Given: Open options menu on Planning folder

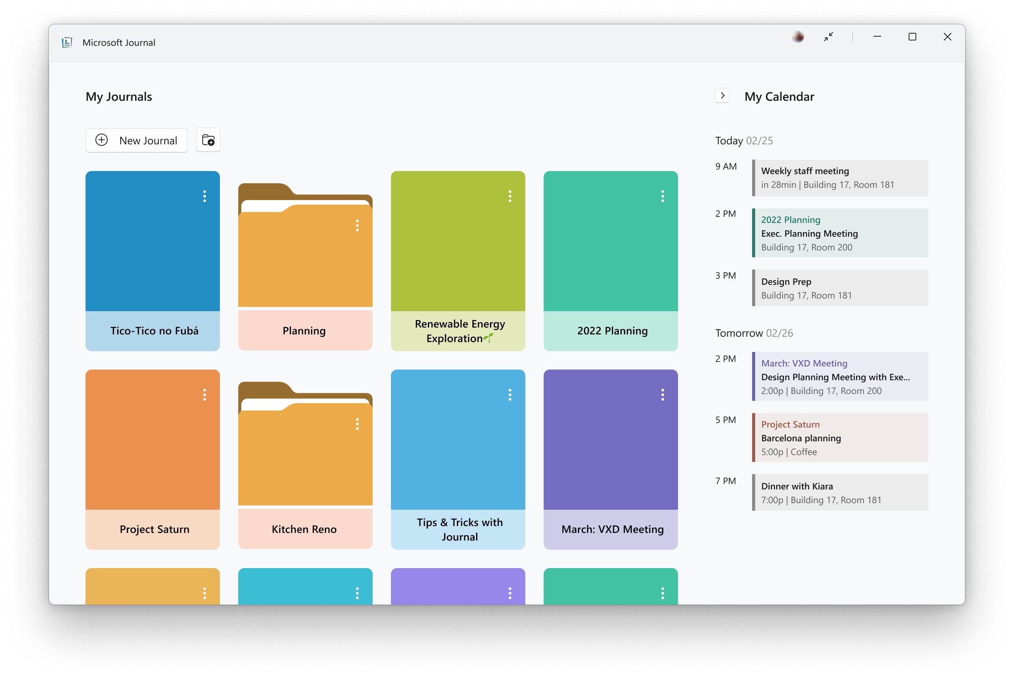Looking at the screenshot, I should click(x=358, y=226).
